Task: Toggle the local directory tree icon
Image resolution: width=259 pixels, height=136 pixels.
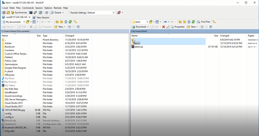Action: 76,22
